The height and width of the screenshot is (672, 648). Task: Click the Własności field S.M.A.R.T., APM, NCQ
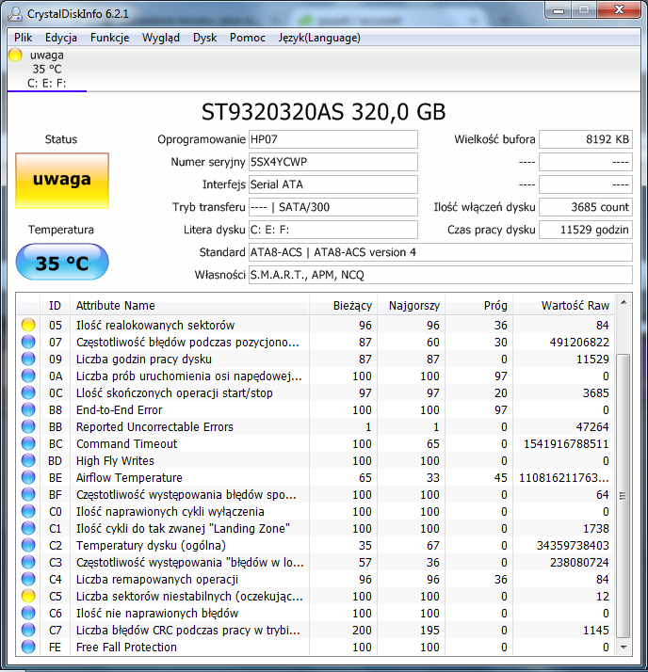(441, 275)
